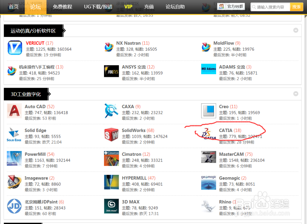Viewport: 307px width, 224px height.
Task: Open the Geomagic forum link
Action: pyautogui.click(x=229, y=178)
